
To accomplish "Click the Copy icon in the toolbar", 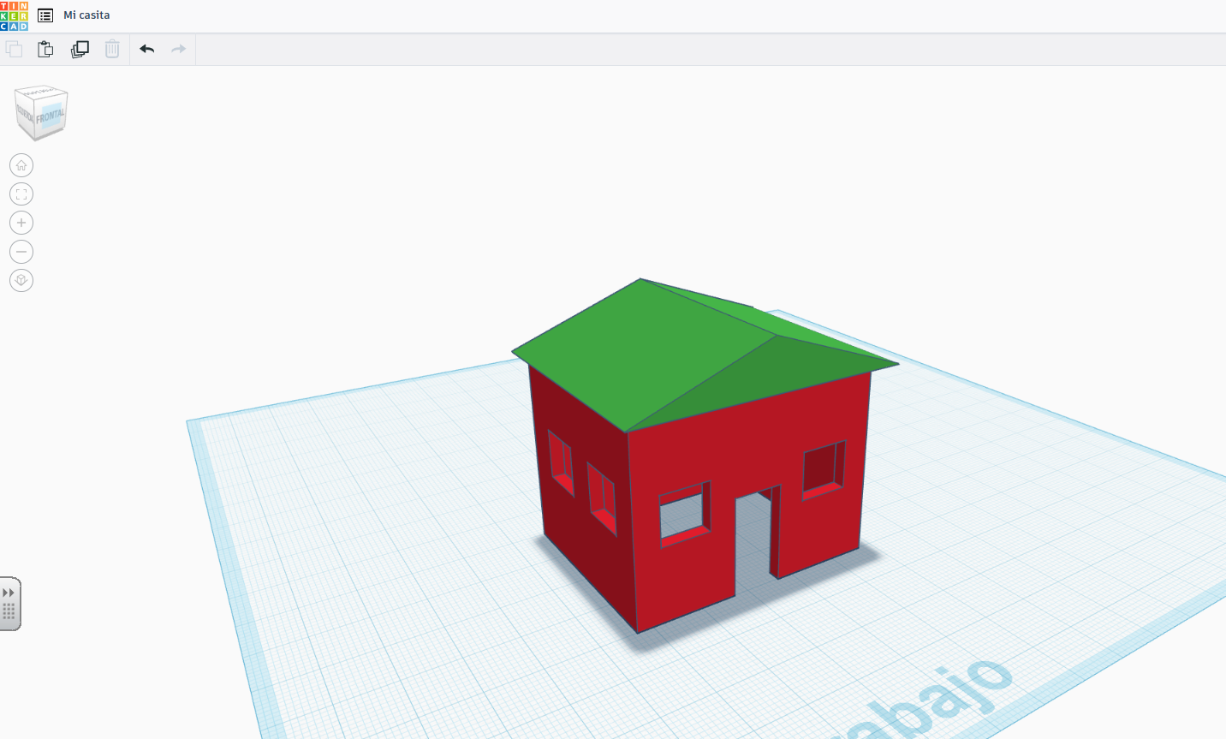I will tap(14, 49).
